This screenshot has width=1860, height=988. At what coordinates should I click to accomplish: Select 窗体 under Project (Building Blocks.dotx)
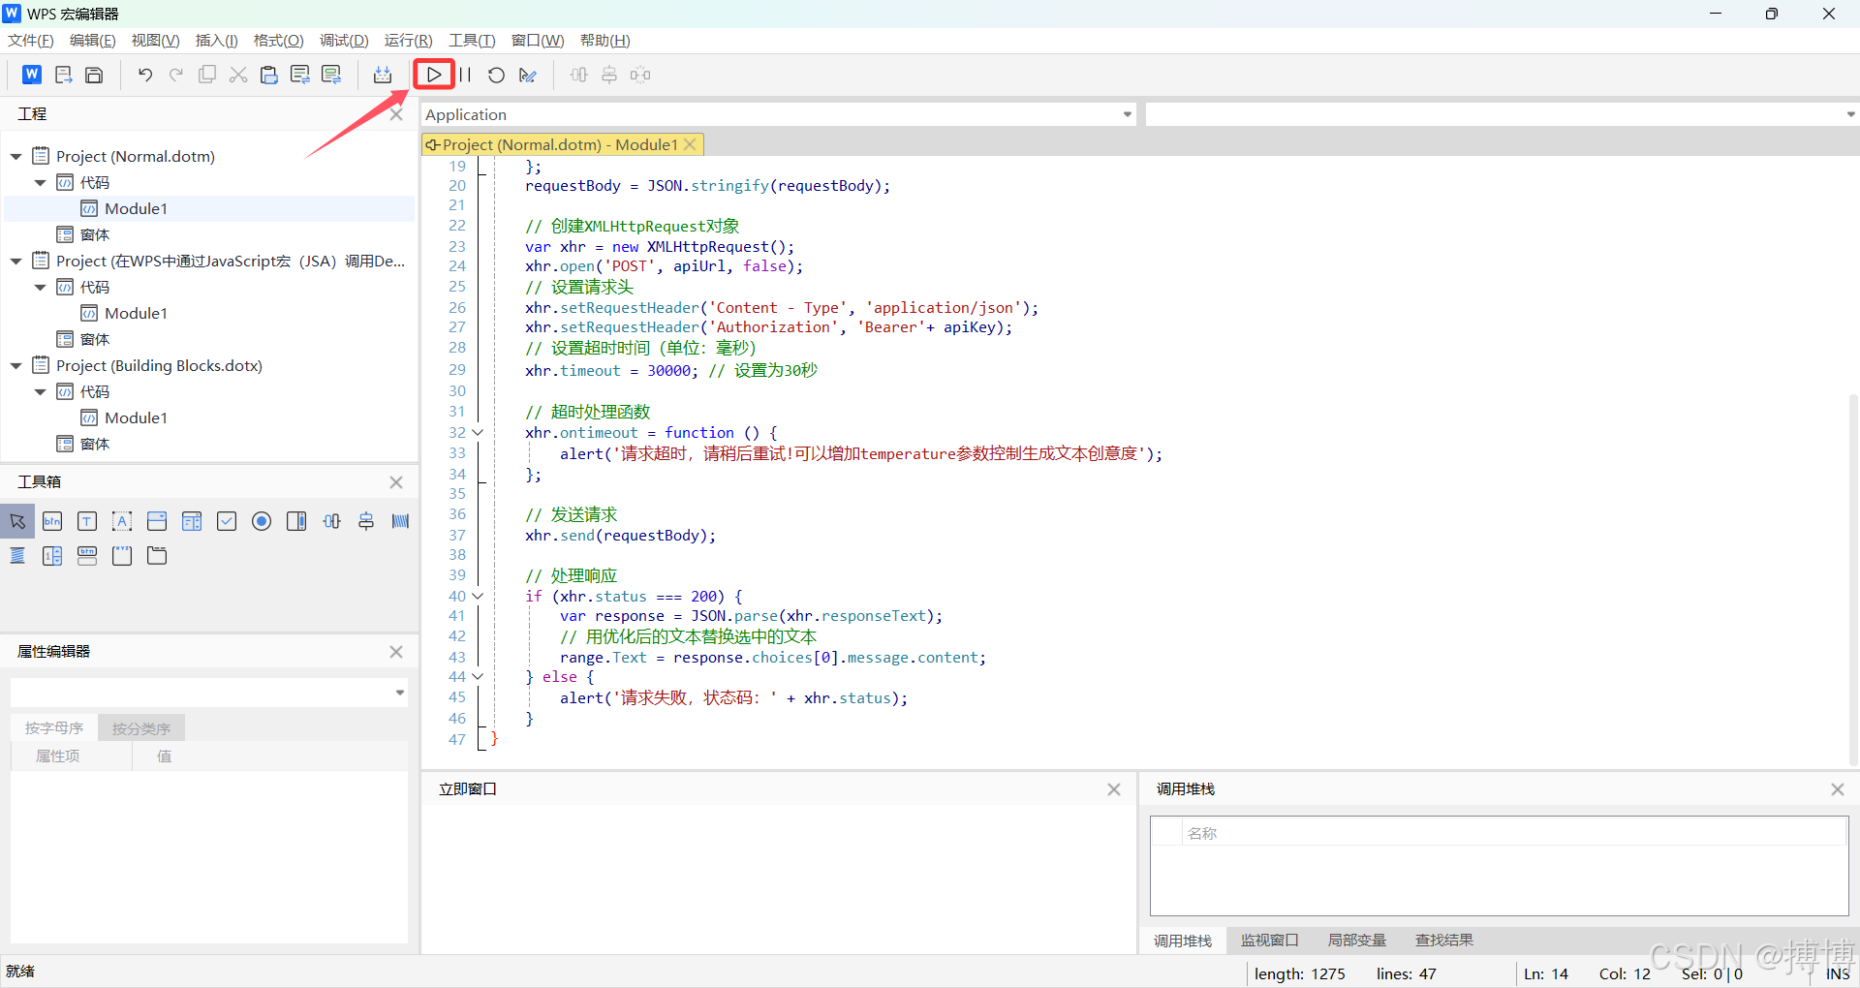click(x=95, y=444)
